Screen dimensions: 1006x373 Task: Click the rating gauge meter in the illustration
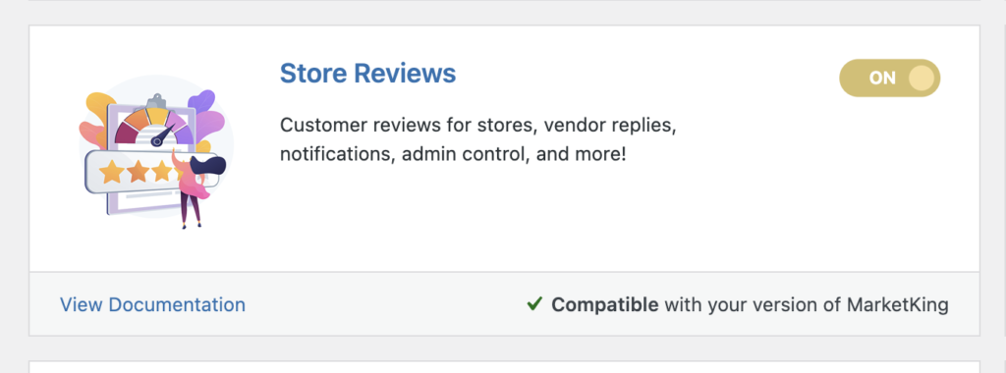154,126
